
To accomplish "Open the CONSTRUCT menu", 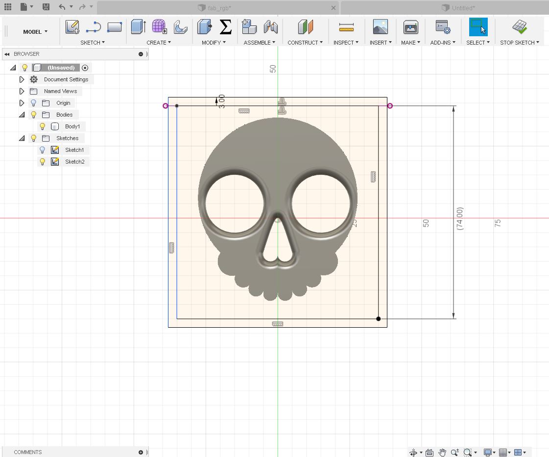I will tap(305, 43).
